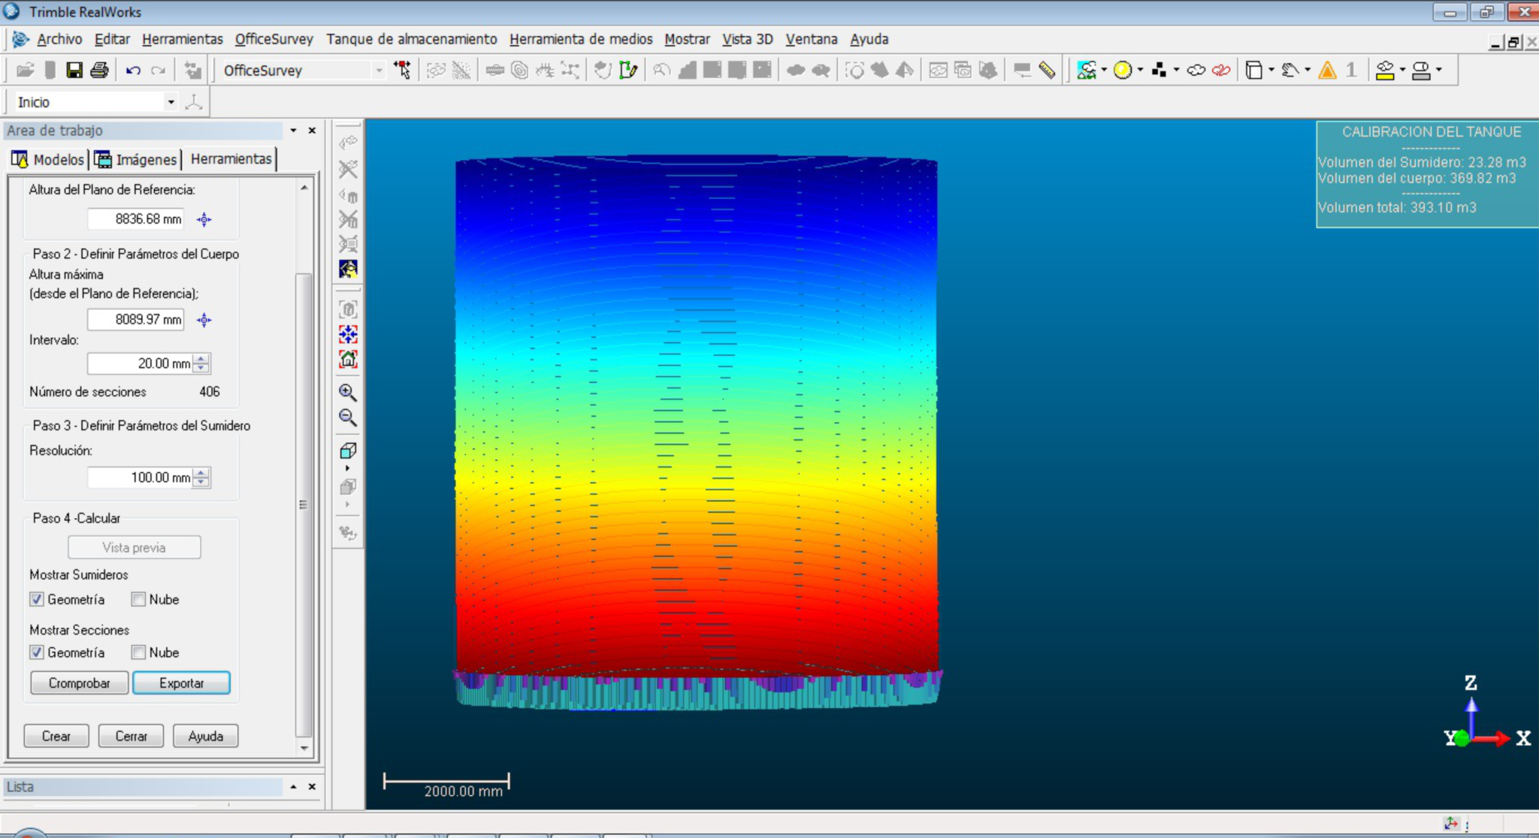Viewport: 1539px width, 838px height.
Task: Click the Comprobar button
Action: (79, 683)
